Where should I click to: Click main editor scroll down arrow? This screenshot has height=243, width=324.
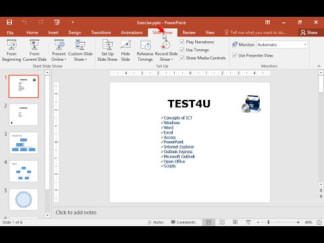click(x=321, y=184)
